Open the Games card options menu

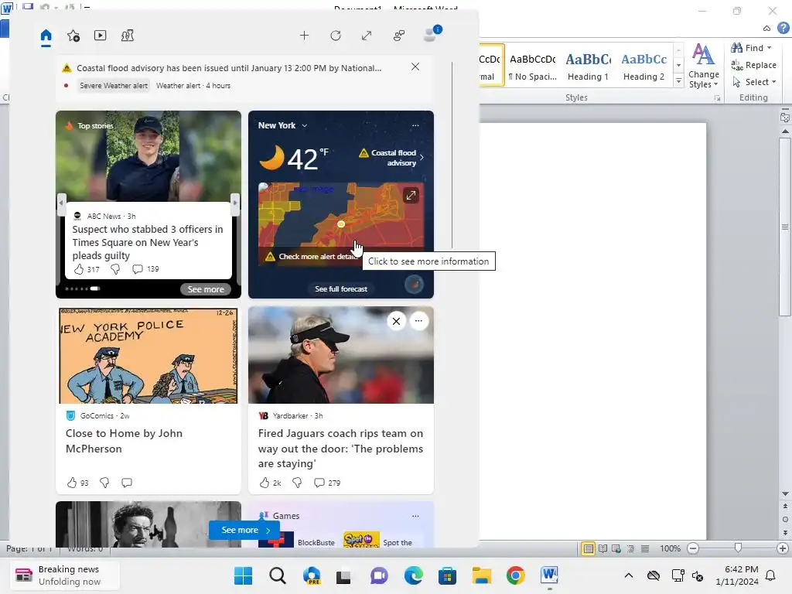pos(415,516)
